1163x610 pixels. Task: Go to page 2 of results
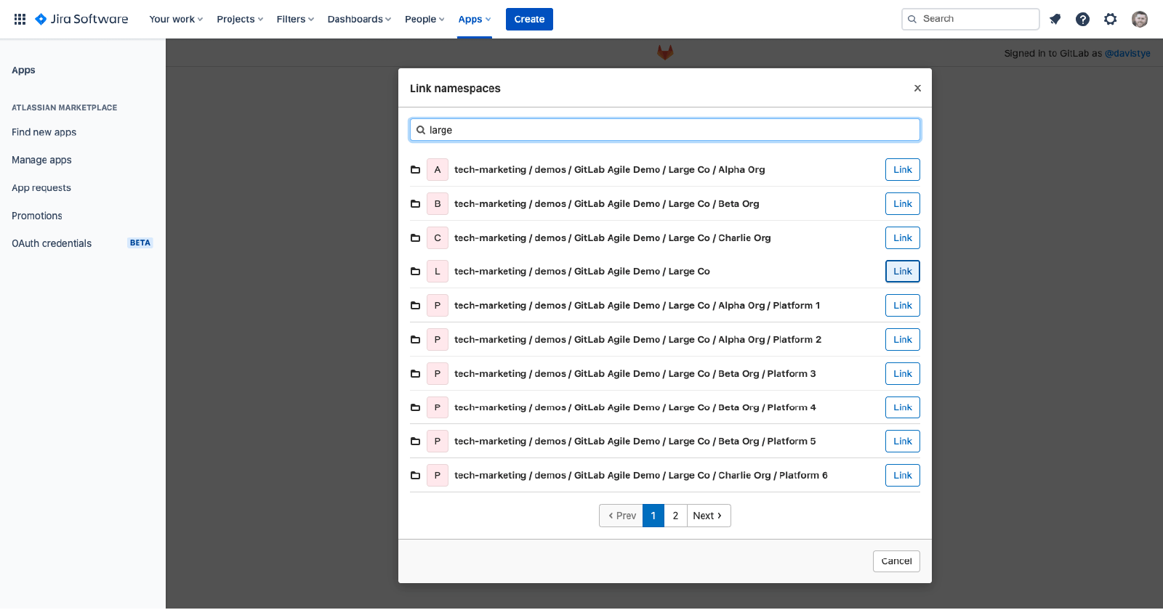click(675, 516)
